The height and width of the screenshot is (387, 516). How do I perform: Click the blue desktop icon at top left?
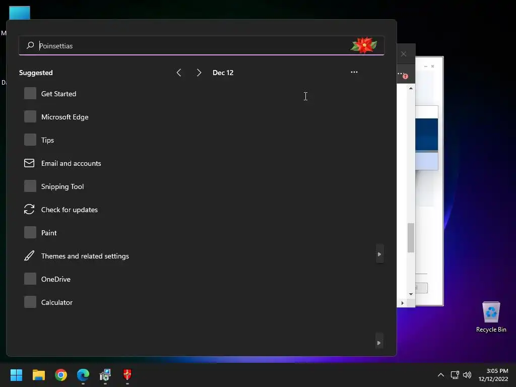coord(20,13)
